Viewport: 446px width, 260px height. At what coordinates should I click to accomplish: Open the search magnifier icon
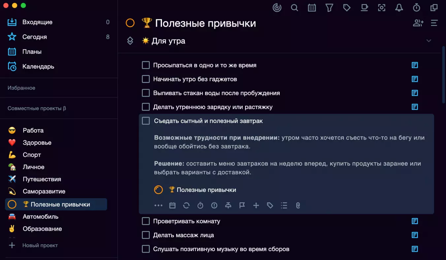click(295, 8)
